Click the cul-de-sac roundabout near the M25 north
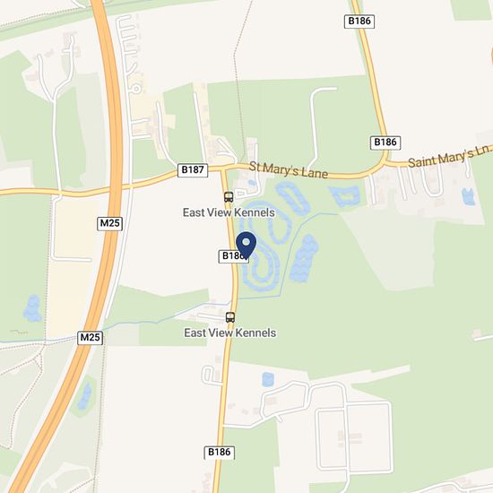The width and height of the screenshot is (493, 493). tap(136, 90)
